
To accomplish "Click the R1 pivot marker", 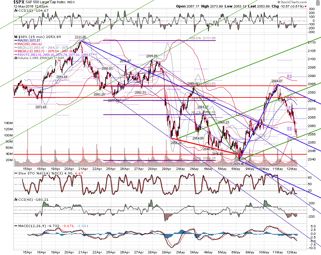I will pyautogui.click(x=289, y=97).
